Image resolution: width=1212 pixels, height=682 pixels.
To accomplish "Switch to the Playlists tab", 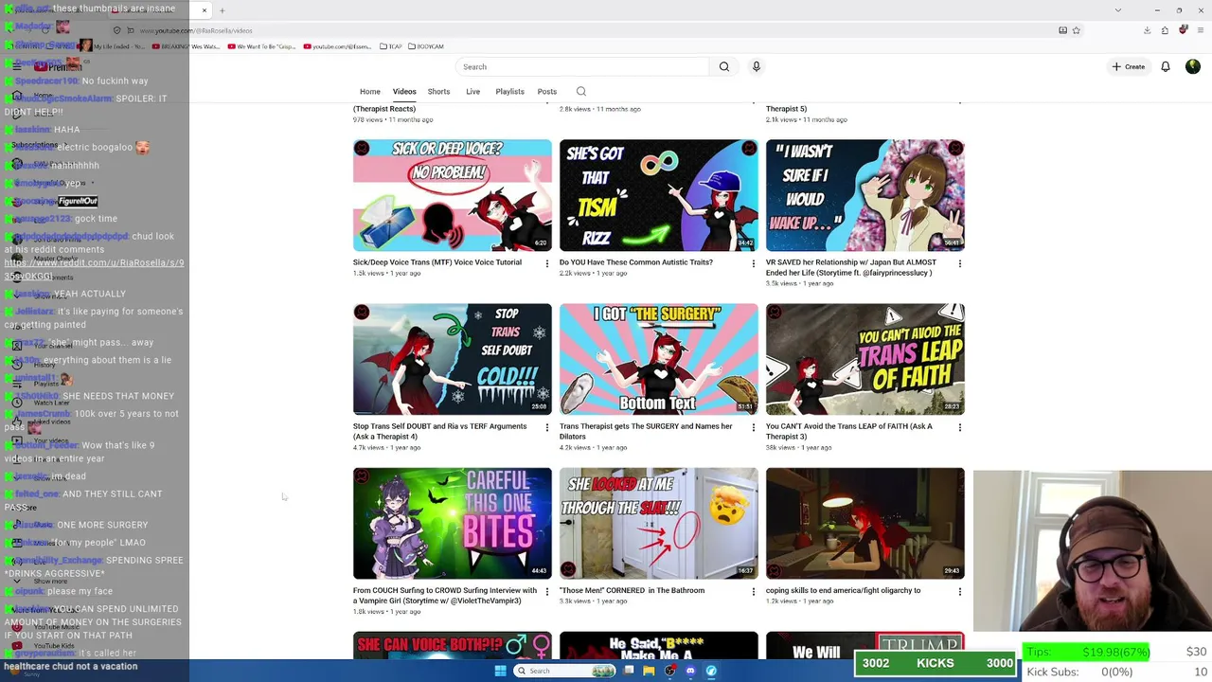I will (509, 92).
